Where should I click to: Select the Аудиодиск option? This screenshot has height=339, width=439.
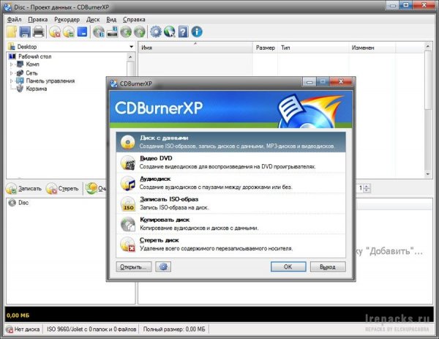[x=230, y=183]
